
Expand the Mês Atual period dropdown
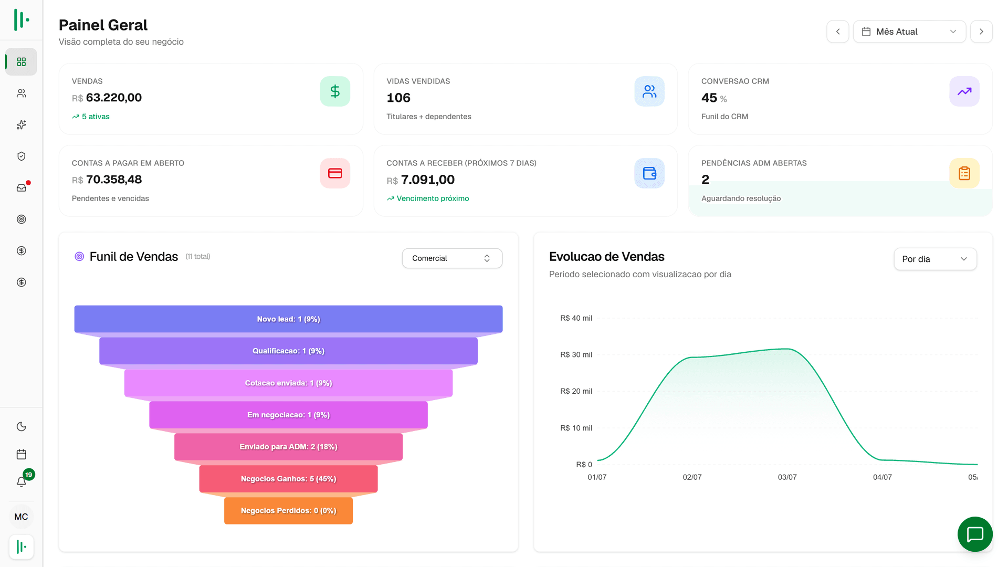(x=909, y=31)
